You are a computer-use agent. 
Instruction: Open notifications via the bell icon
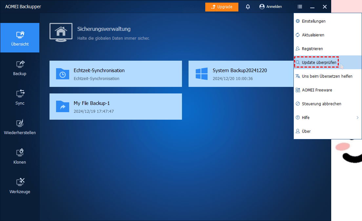tap(248, 7)
